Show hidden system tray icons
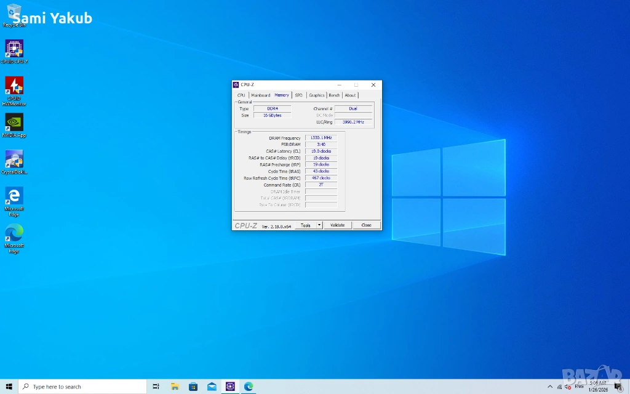Screen dimensions: 630x394 pos(550,387)
